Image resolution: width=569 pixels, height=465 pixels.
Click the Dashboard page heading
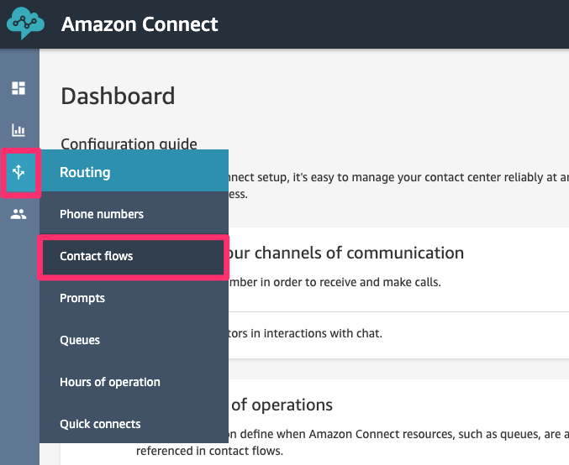[118, 96]
